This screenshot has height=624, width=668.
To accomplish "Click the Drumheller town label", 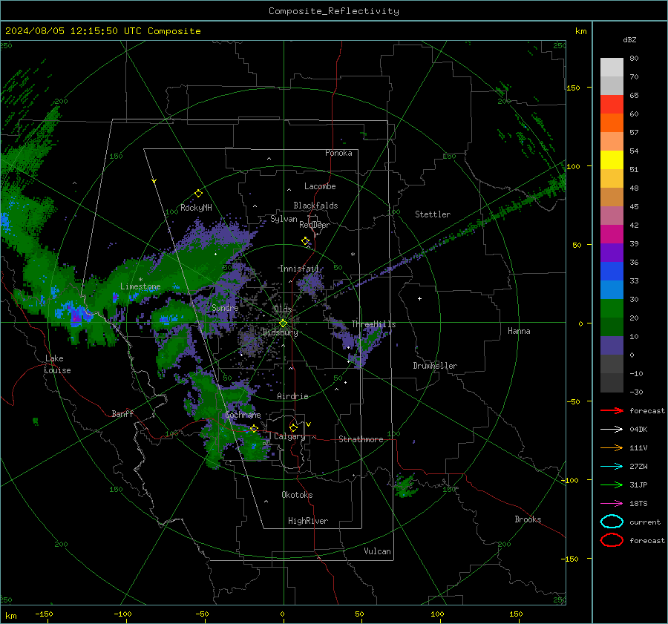I will (x=435, y=366).
